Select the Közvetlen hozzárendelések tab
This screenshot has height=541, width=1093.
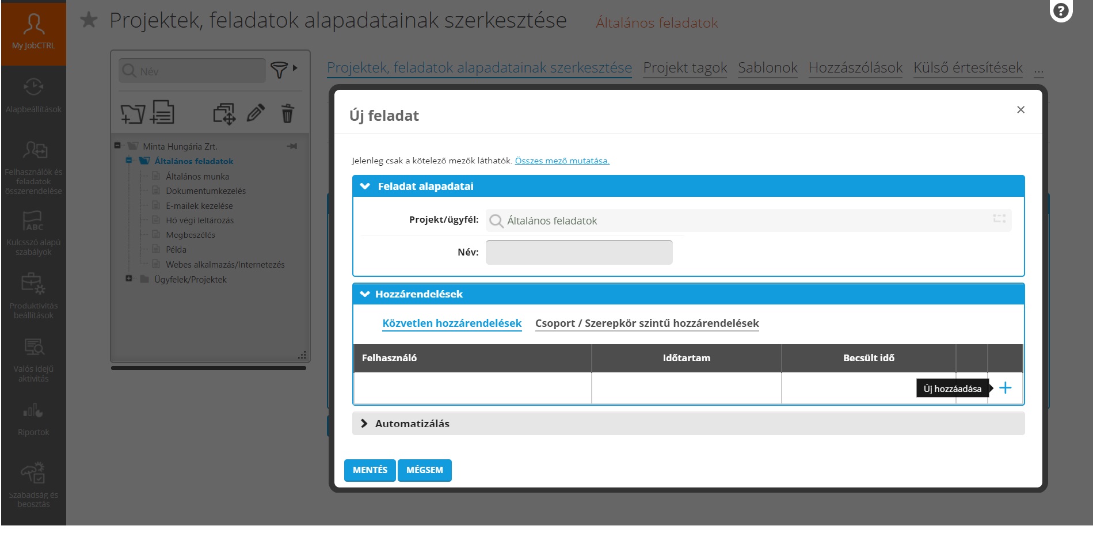click(x=452, y=323)
